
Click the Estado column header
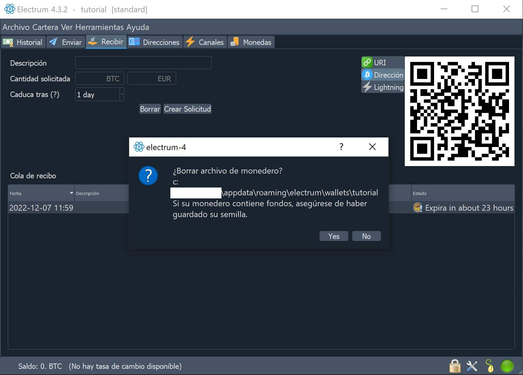[463, 193]
